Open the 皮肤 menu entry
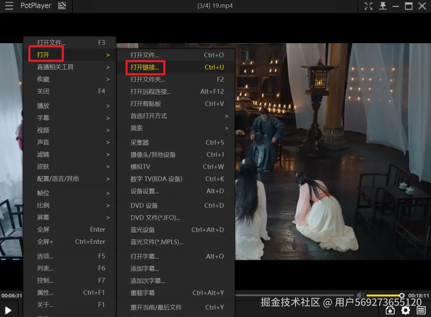The height and width of the screenshot is (317, 431). 70,166
